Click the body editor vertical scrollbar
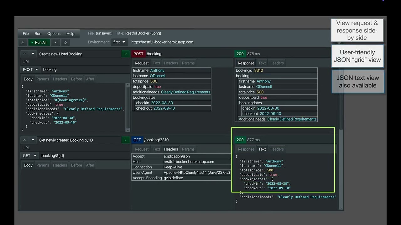The height and width of the screenshot is (225, 401). tap(128, 107)
